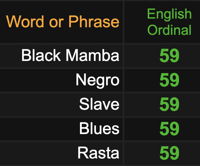Select the Rasta word cell

(x=61, y=153)
